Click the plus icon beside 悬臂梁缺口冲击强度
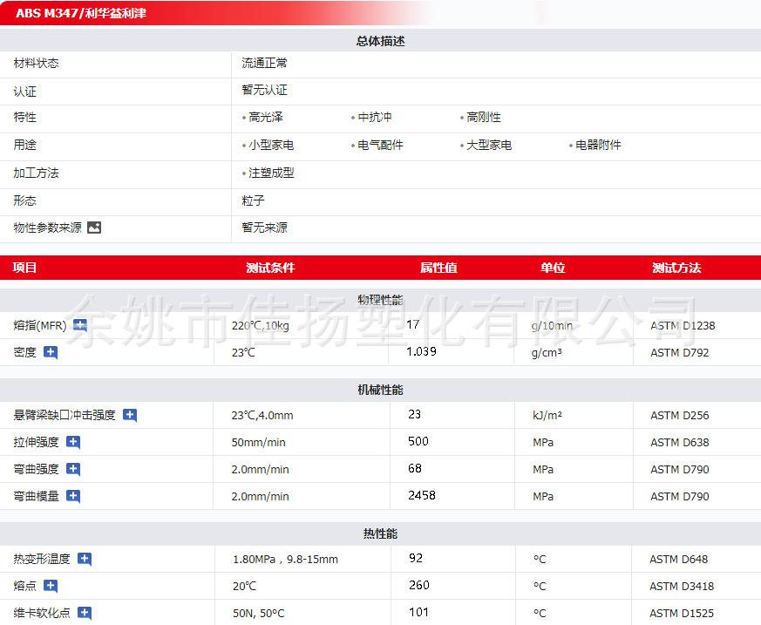Viewport: 761px width, 625px height. point(130,415)
